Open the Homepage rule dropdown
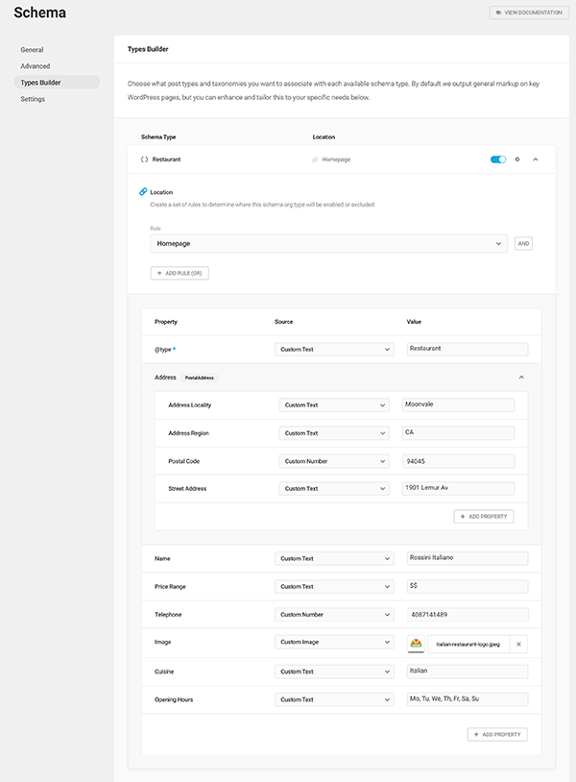Image resolution: width=576 pixels, height=782 pixels. [329, 244]
